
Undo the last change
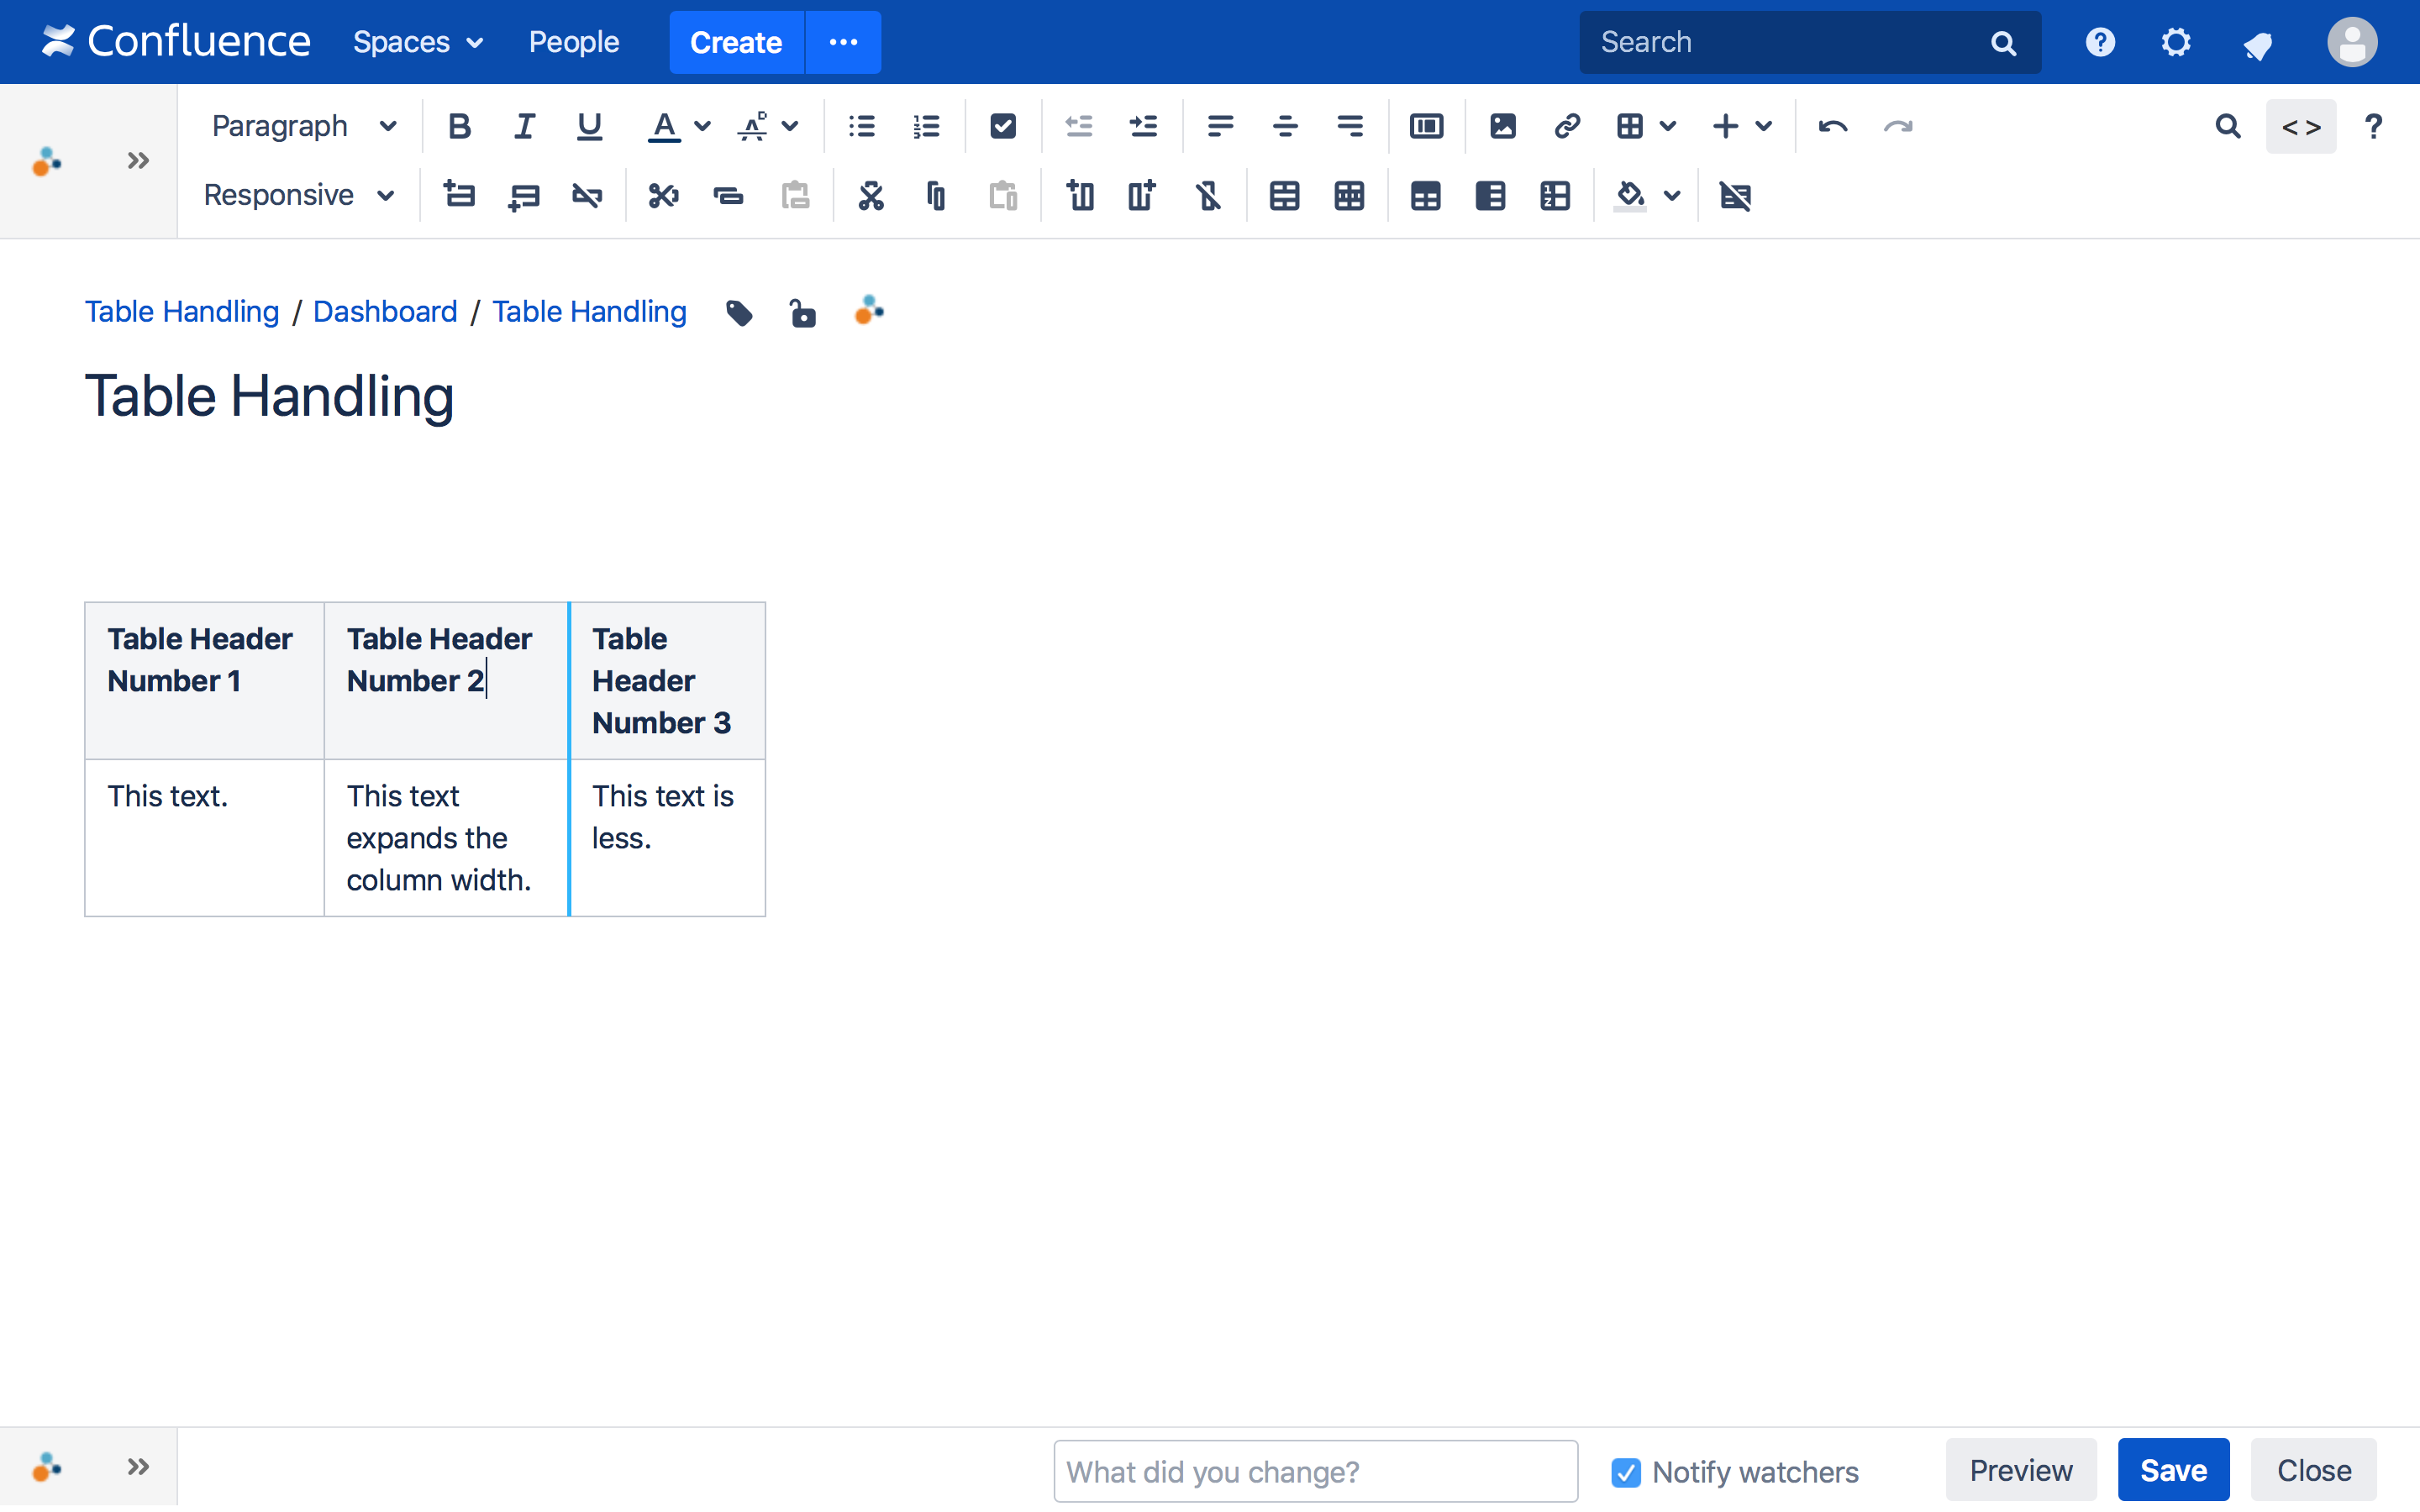(x=1833, y=126)
